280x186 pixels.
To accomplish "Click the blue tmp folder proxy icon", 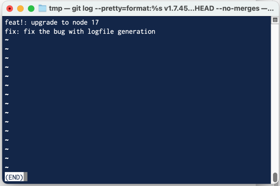I will pos(42,8).
